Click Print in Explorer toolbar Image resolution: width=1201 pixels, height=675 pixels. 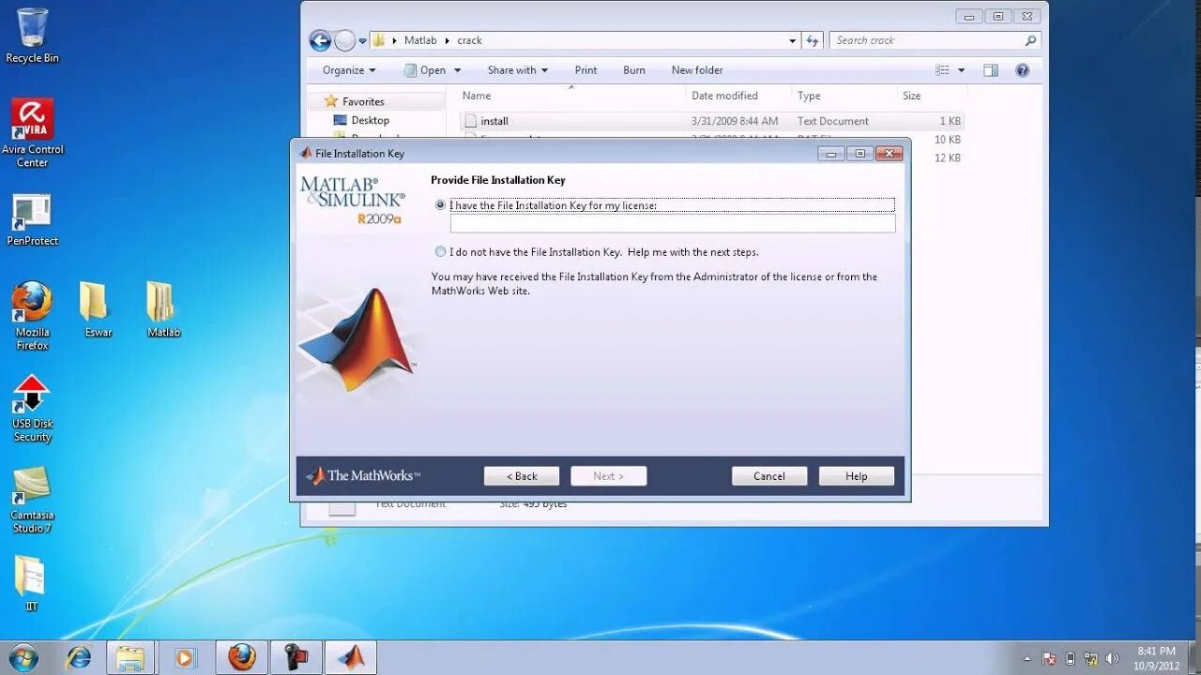click(x=585, y=70)
